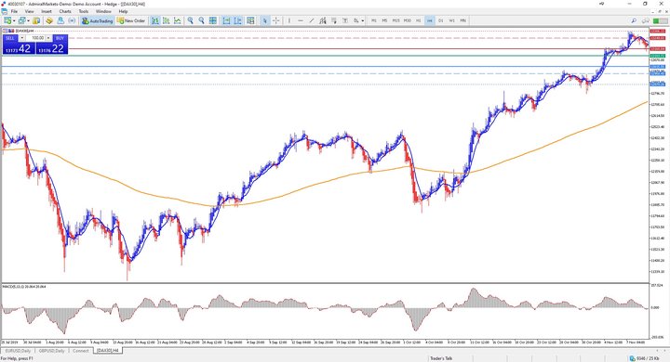Image resolution: width=670 pixels, height=362 pixels.
Task: Open the Terminal/Toolbox icon
Action: 72,20
